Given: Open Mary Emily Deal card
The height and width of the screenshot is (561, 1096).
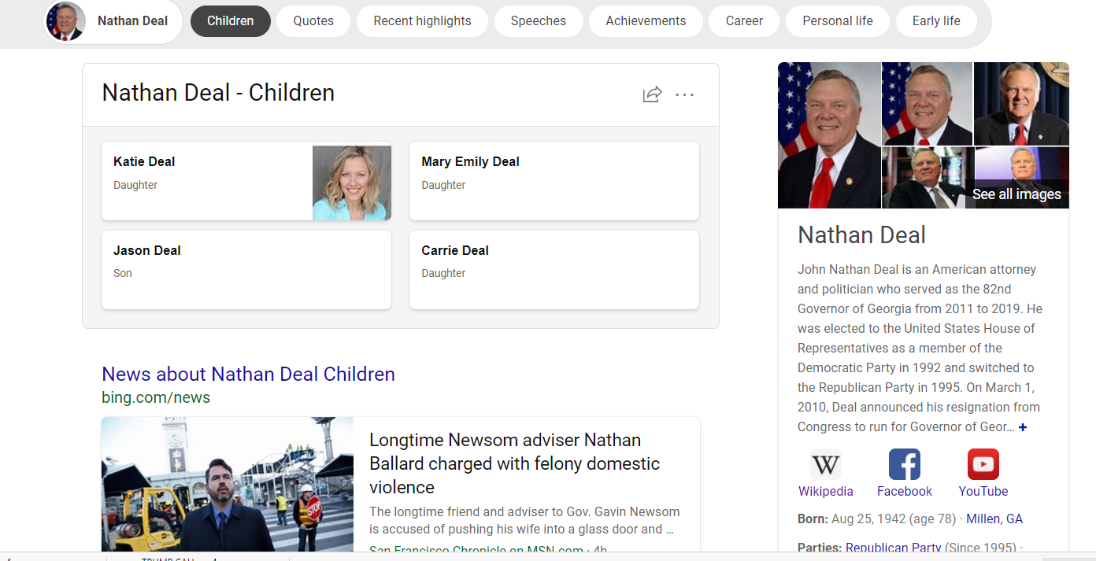Looking at the screenshot, I should point(554,181).
